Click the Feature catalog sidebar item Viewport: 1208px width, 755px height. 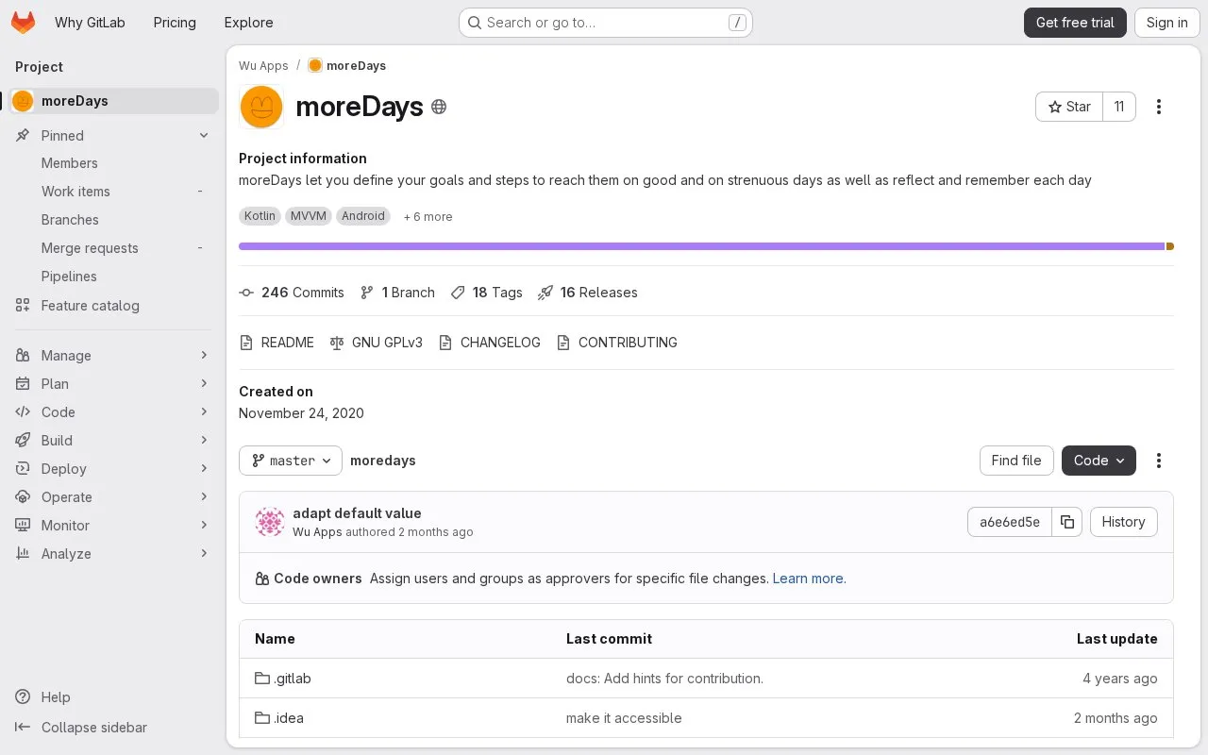(x=113, y=306)
